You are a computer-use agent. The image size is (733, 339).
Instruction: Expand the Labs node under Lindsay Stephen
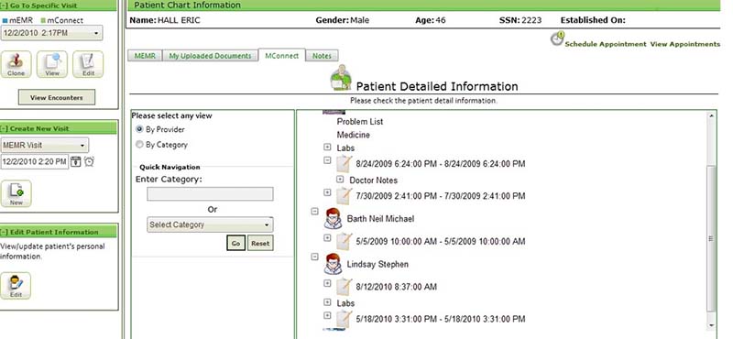click(x=327, y=302)
